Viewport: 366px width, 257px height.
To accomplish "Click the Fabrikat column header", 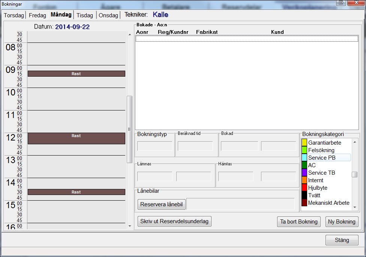I will [x=207, y=32].
